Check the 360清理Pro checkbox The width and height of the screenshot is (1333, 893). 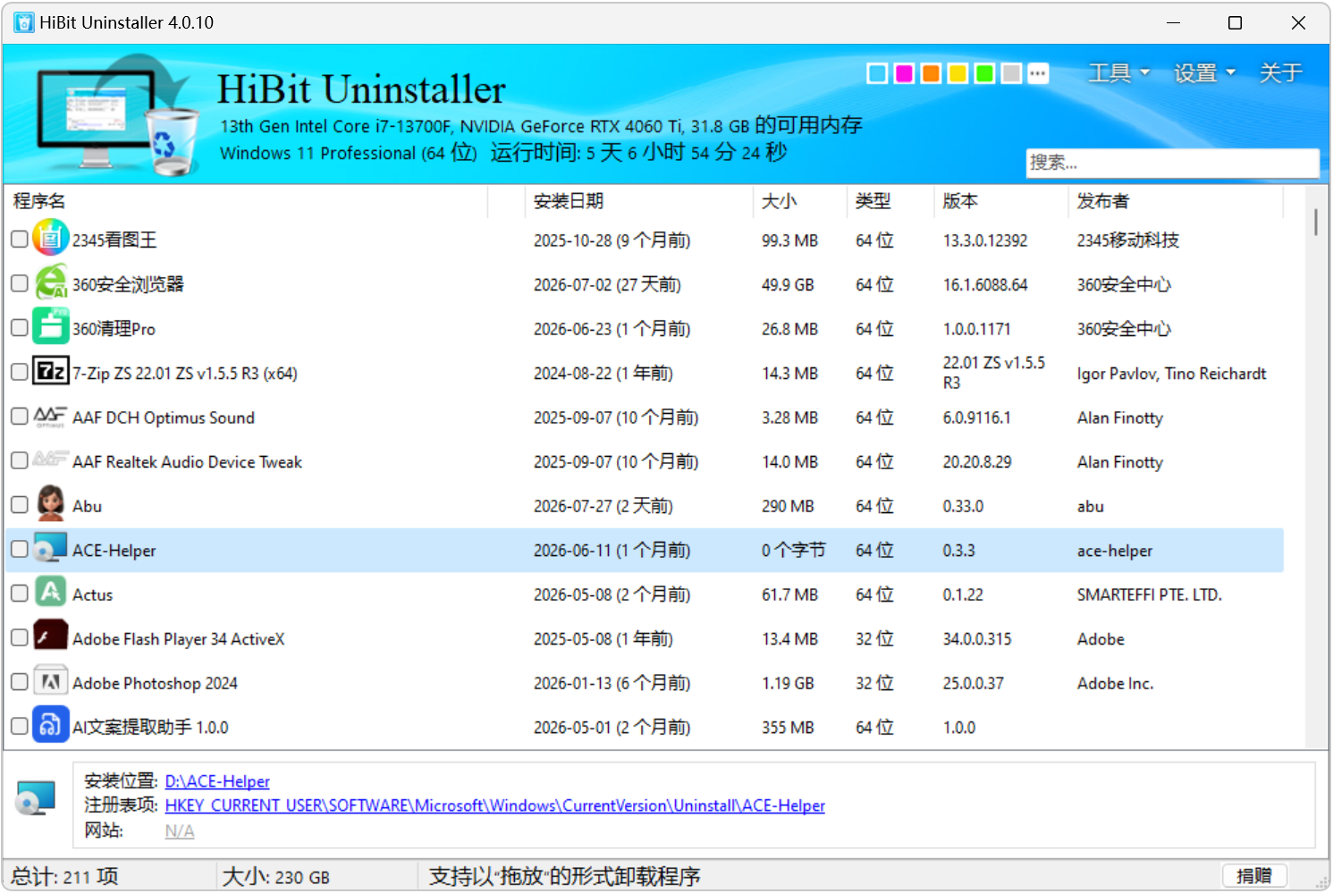20,328
